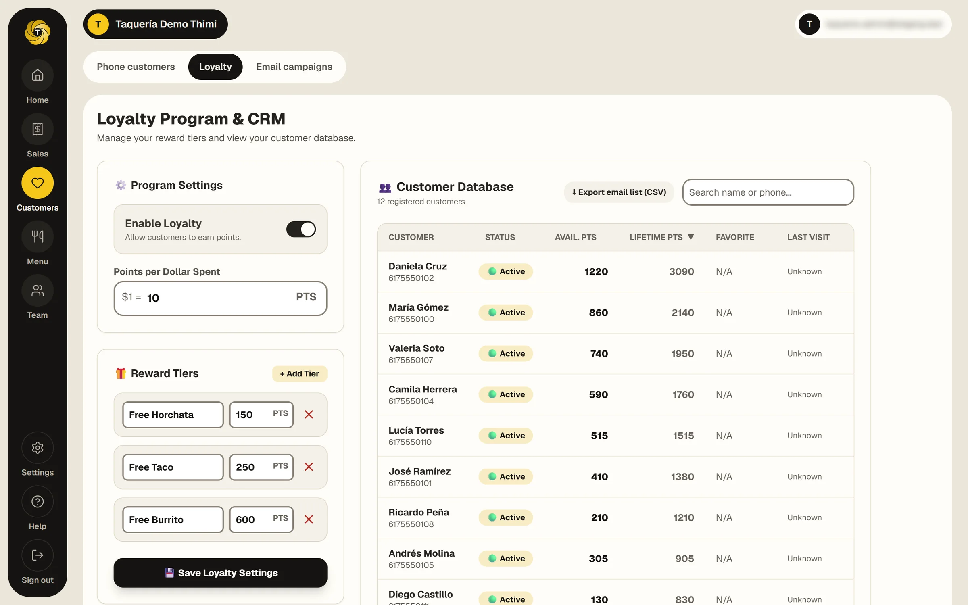This screenshot has width=968, height=605.
Task: Edit the 250 PTS tier field
Action: tap(261, 467)
